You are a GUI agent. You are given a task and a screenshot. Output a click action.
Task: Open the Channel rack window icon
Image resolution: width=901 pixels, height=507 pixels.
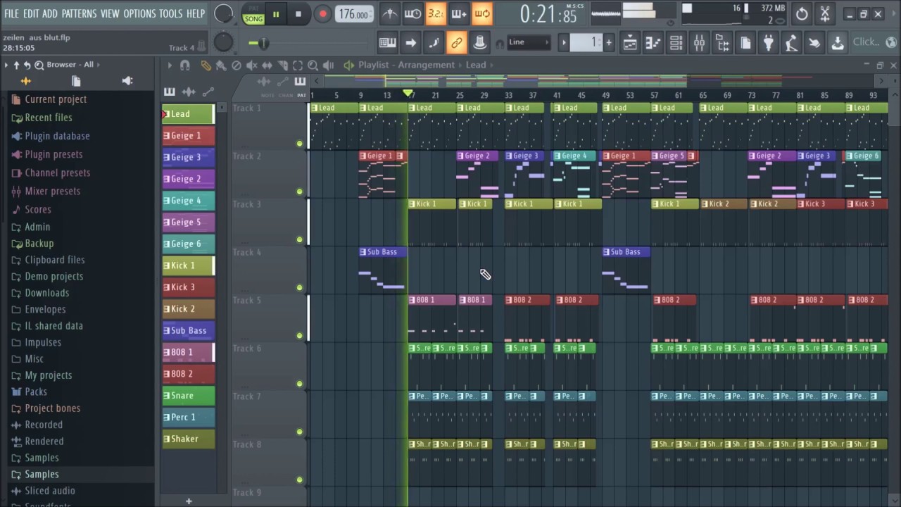click(676, 43)
